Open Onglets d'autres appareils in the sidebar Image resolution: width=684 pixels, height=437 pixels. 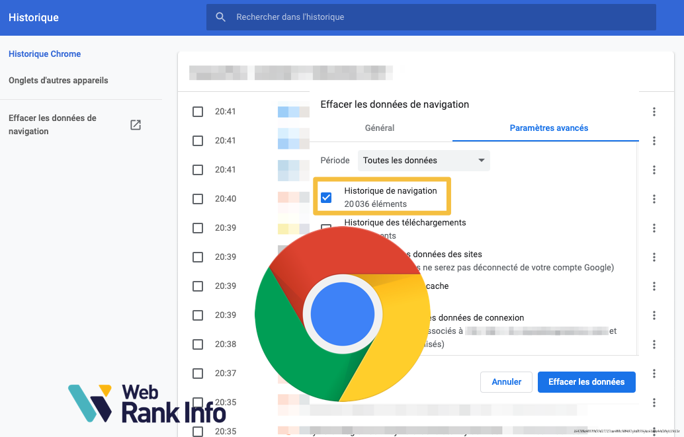[x=58, y=81]
